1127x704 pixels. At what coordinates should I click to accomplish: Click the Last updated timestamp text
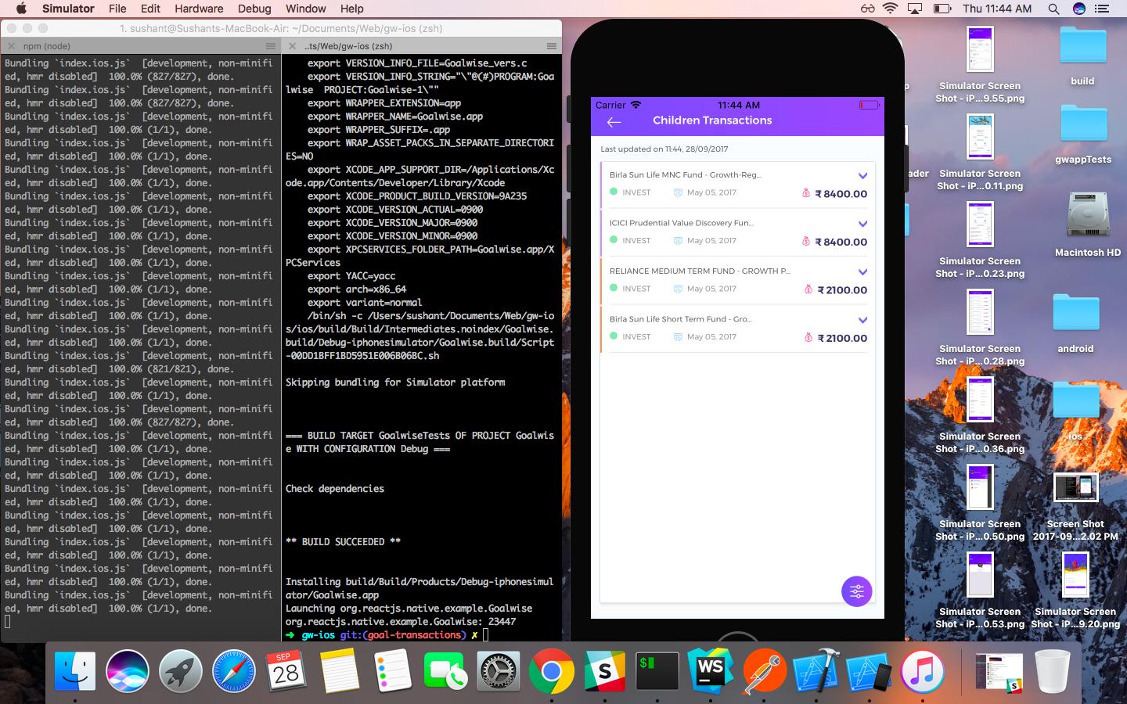point(664,149)
